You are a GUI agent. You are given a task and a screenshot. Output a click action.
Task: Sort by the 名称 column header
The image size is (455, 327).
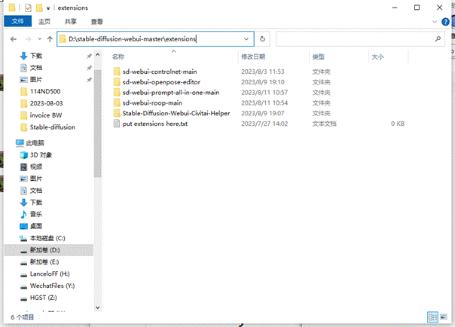click(118, 57)
